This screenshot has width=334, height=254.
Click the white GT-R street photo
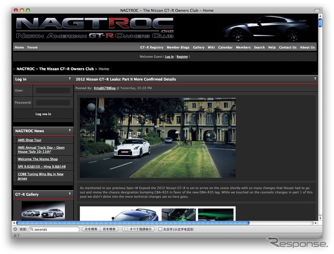(158, 138)
